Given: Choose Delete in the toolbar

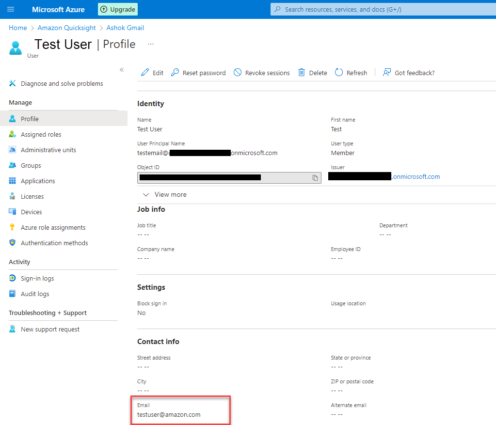Looking at the screenshot, I should point(313,73).
